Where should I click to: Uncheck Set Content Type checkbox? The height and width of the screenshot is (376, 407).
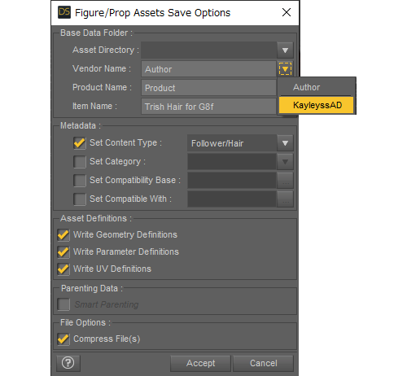[x=80, y=143]
